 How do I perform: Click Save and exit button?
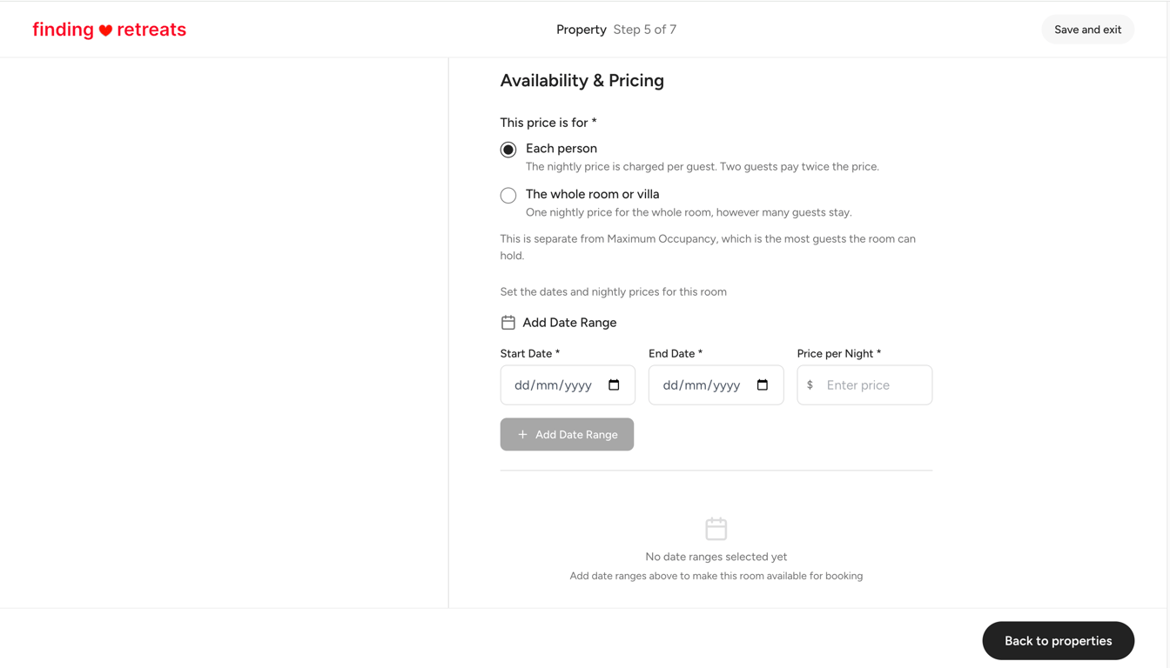coord(1088,30)
